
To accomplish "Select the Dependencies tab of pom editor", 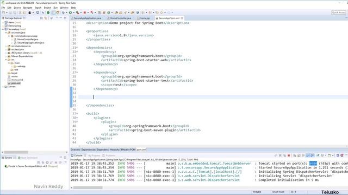I will click(88, 149).
